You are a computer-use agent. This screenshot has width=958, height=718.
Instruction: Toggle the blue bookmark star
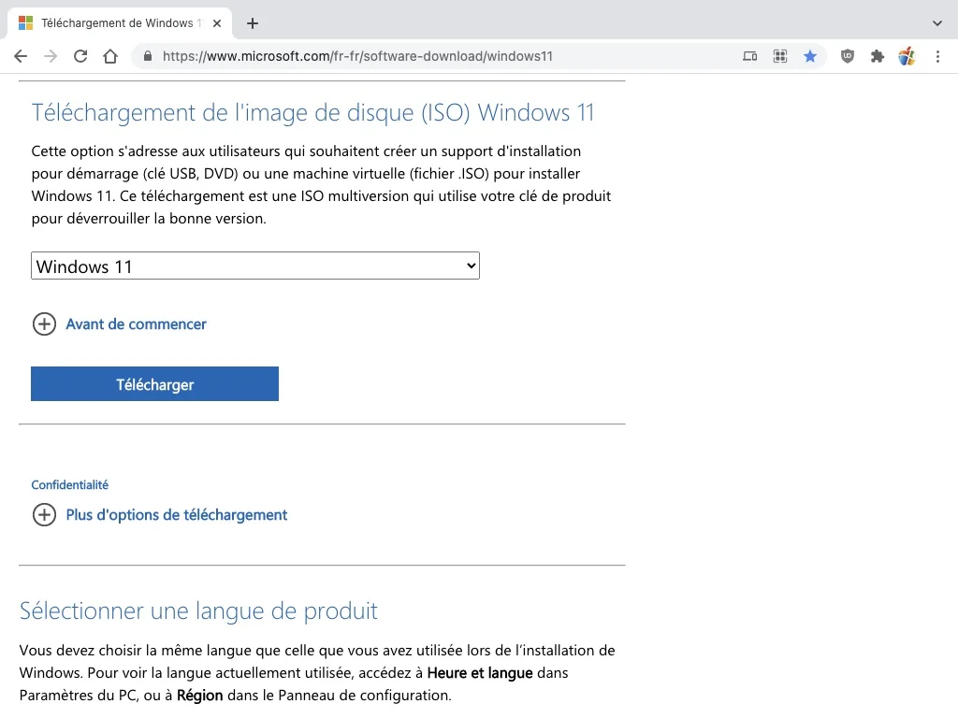[810, 57]
